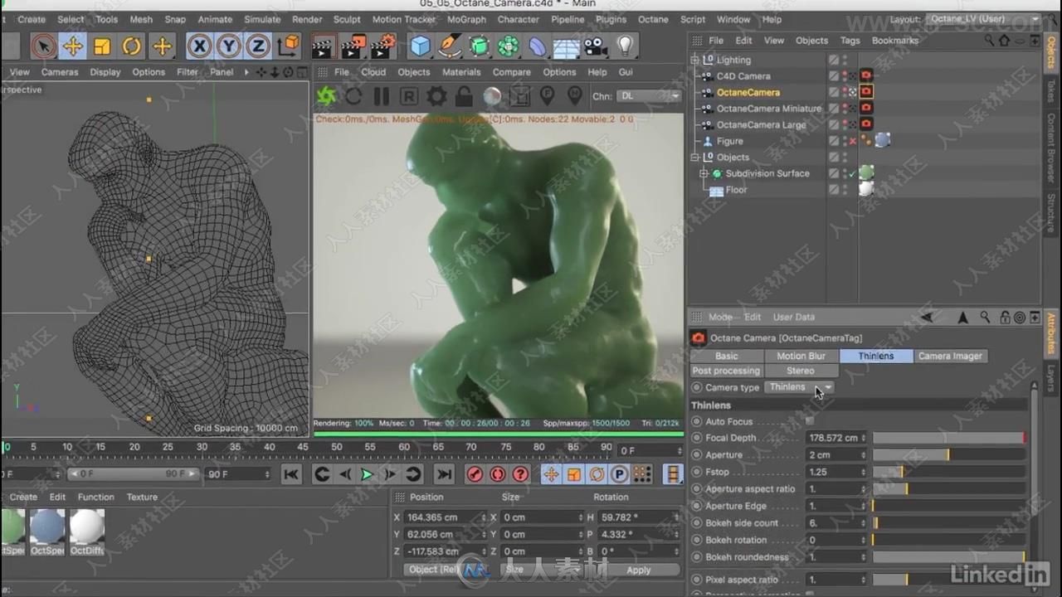Open the Layout Octane_LV dropdown
The image size is (1062, 597).
984,19
